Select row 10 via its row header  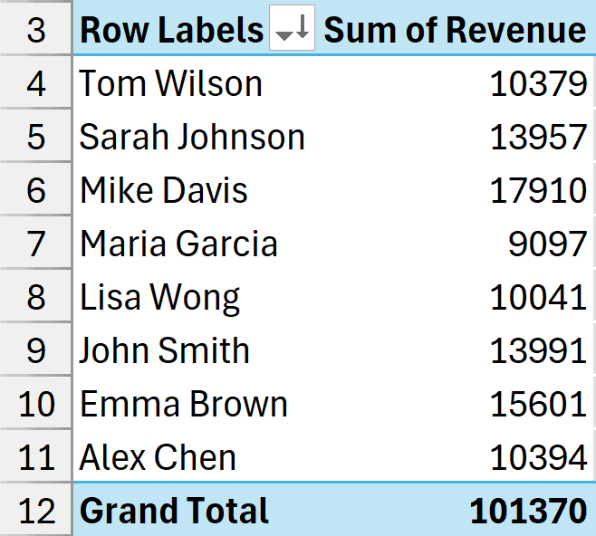pos(35,404)
